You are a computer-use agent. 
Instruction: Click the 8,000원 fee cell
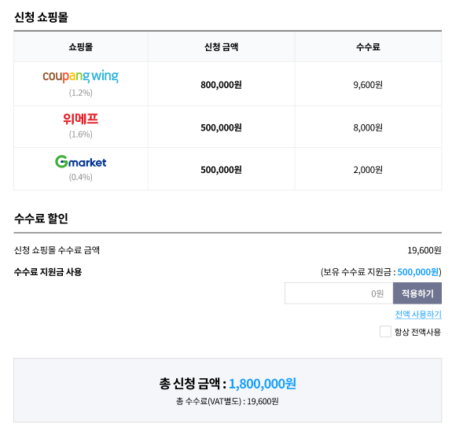tap(368, 127)
